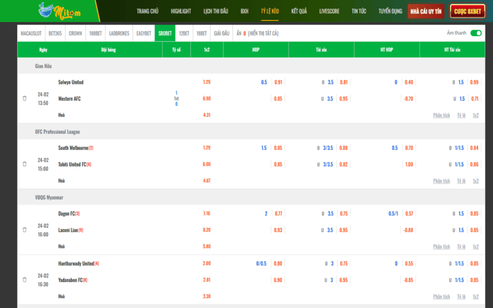Viewport: 493px width, 308px height.
Task: Click trash icon for Hantharwady United match
Action: tap(25, 280)
